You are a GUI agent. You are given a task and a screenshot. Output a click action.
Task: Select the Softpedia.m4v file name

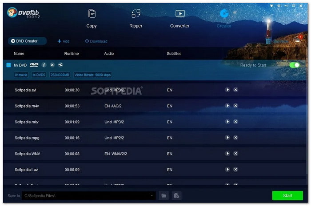coord(27,106)
